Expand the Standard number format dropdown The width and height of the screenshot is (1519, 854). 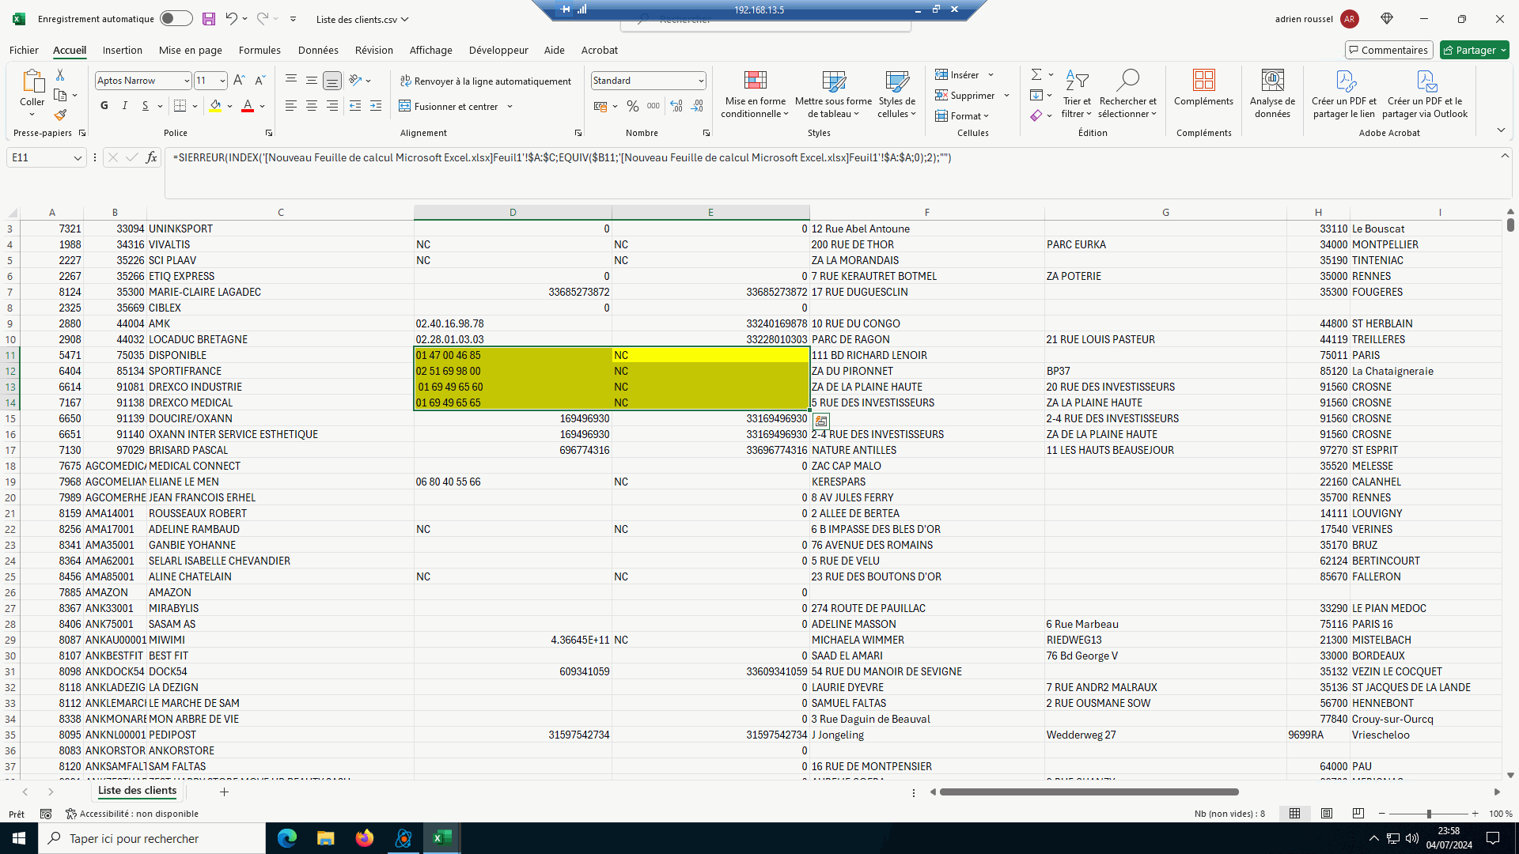(x=701, y=81)
